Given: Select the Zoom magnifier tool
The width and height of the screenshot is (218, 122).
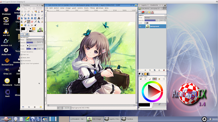Looking at the screenshot, I should point(29,15).
